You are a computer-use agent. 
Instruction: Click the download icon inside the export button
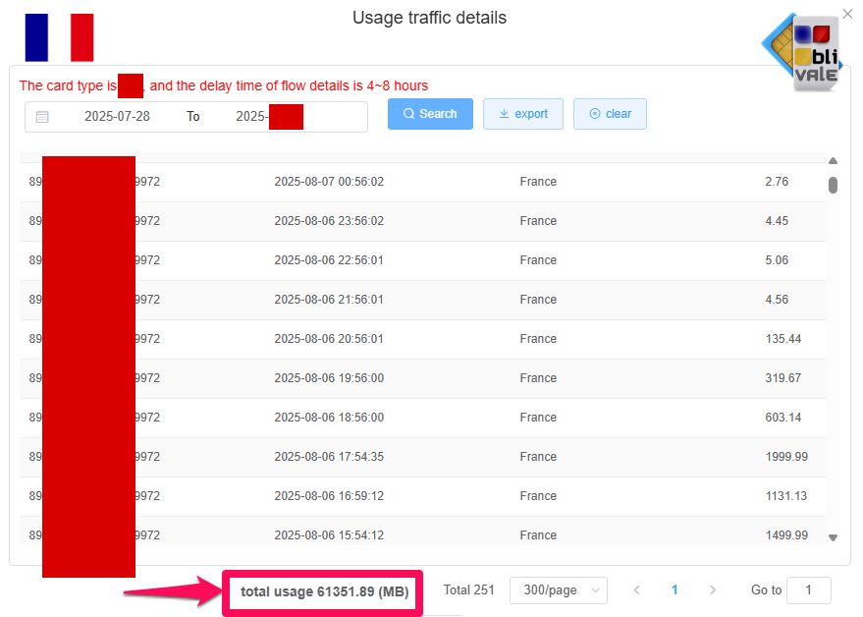tap(505, 113)
